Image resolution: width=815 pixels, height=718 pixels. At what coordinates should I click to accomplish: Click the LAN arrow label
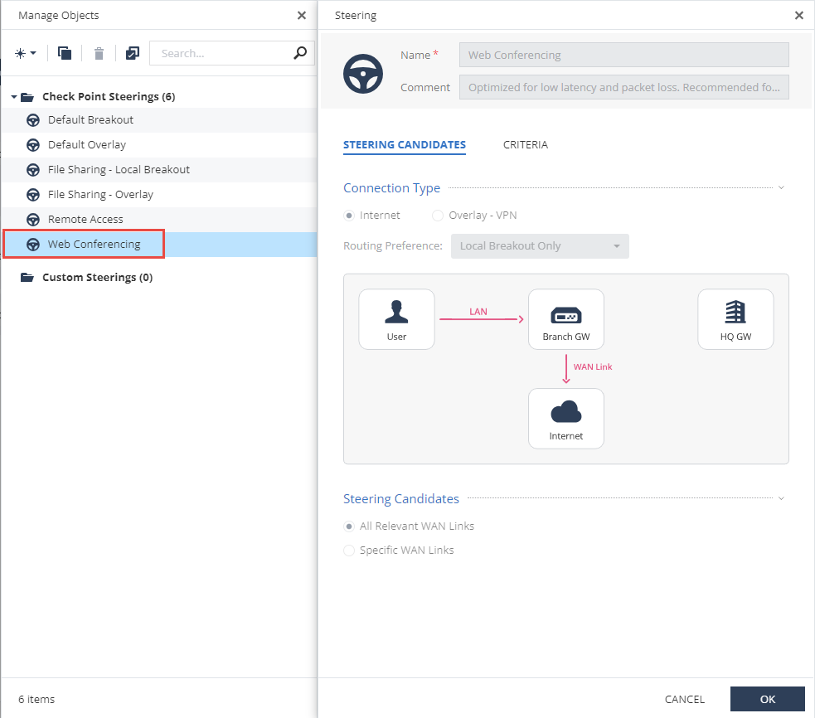click(478, 312)
